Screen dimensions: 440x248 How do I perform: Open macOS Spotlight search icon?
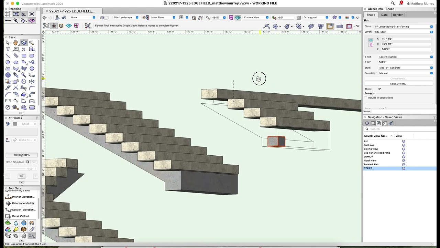click(393, 3)
